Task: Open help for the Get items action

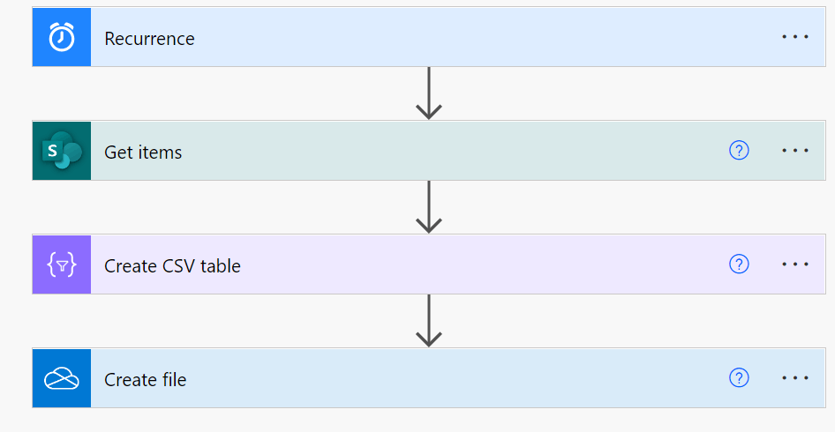Action: click(739, 151)
